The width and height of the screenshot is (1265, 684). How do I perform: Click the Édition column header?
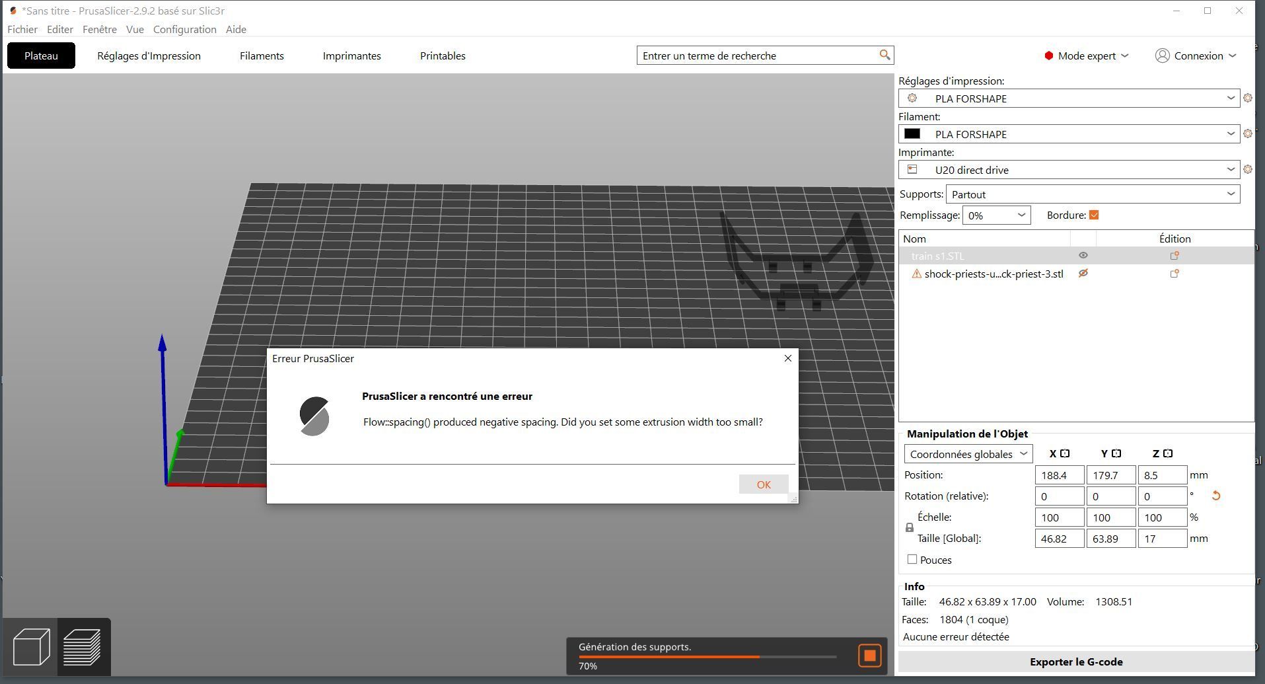point(1175,239)
